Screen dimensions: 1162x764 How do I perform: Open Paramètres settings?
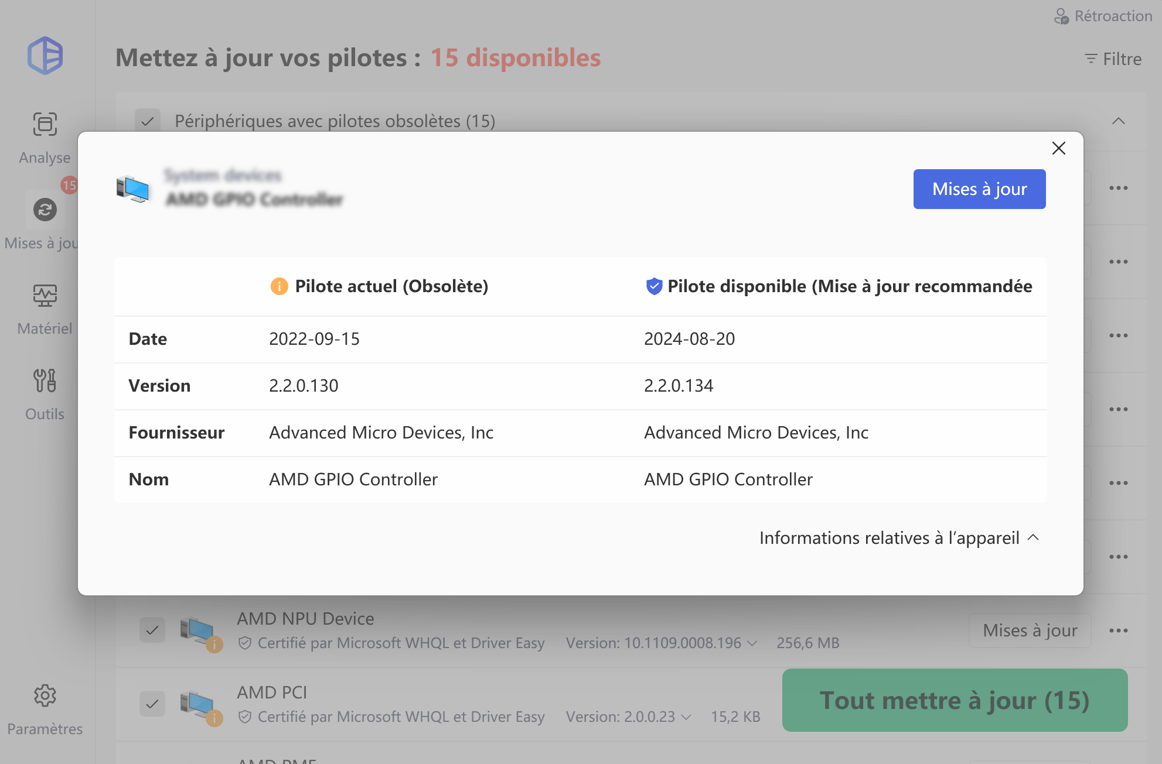click(x=45, y=710)
